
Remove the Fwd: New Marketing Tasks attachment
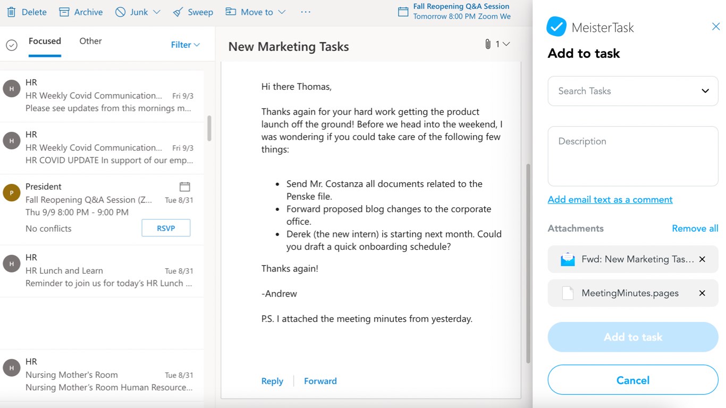coord(702,259)
